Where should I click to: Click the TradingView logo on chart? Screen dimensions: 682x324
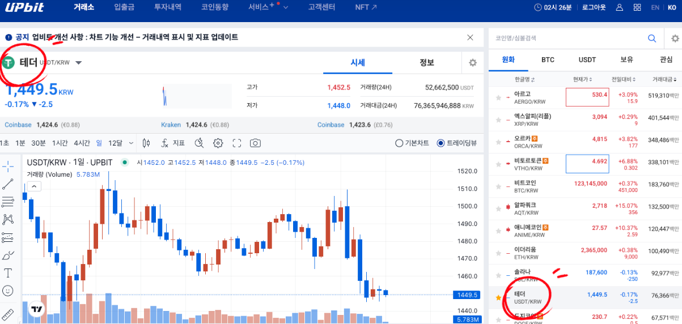coord(37,309)
